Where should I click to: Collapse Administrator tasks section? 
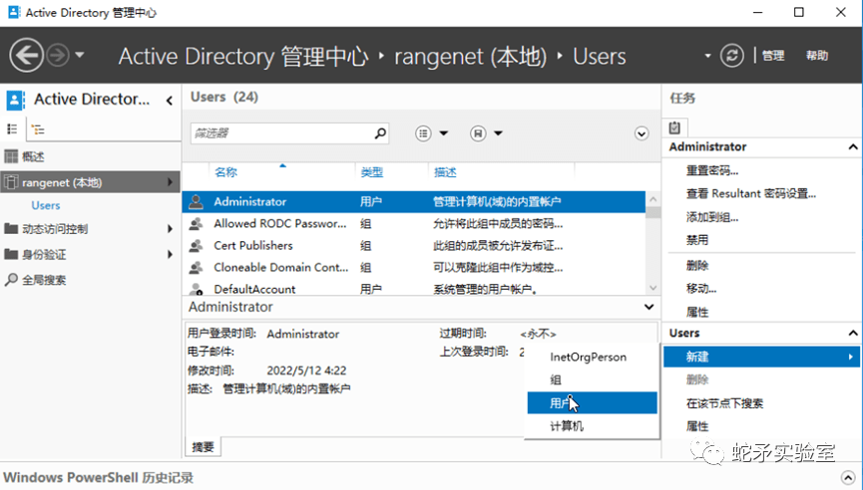click(x=853, y=146)
